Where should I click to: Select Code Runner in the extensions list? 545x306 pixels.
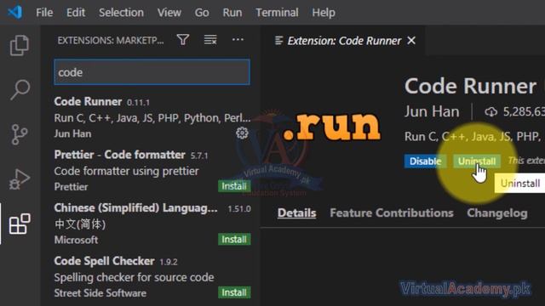coord(152,118)
